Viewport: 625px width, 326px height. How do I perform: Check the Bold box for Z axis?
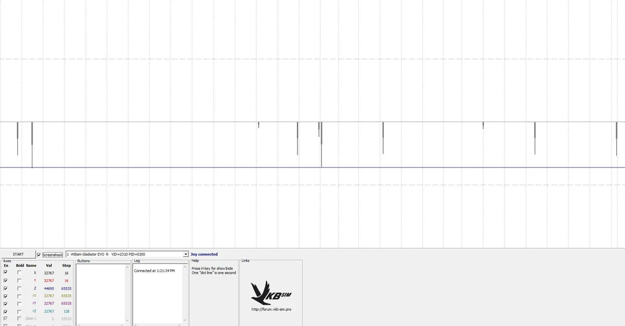[x=19, y=288]
